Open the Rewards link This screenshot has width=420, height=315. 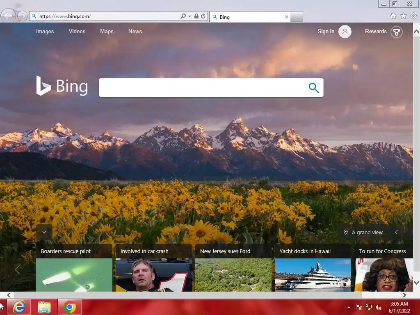376,31
